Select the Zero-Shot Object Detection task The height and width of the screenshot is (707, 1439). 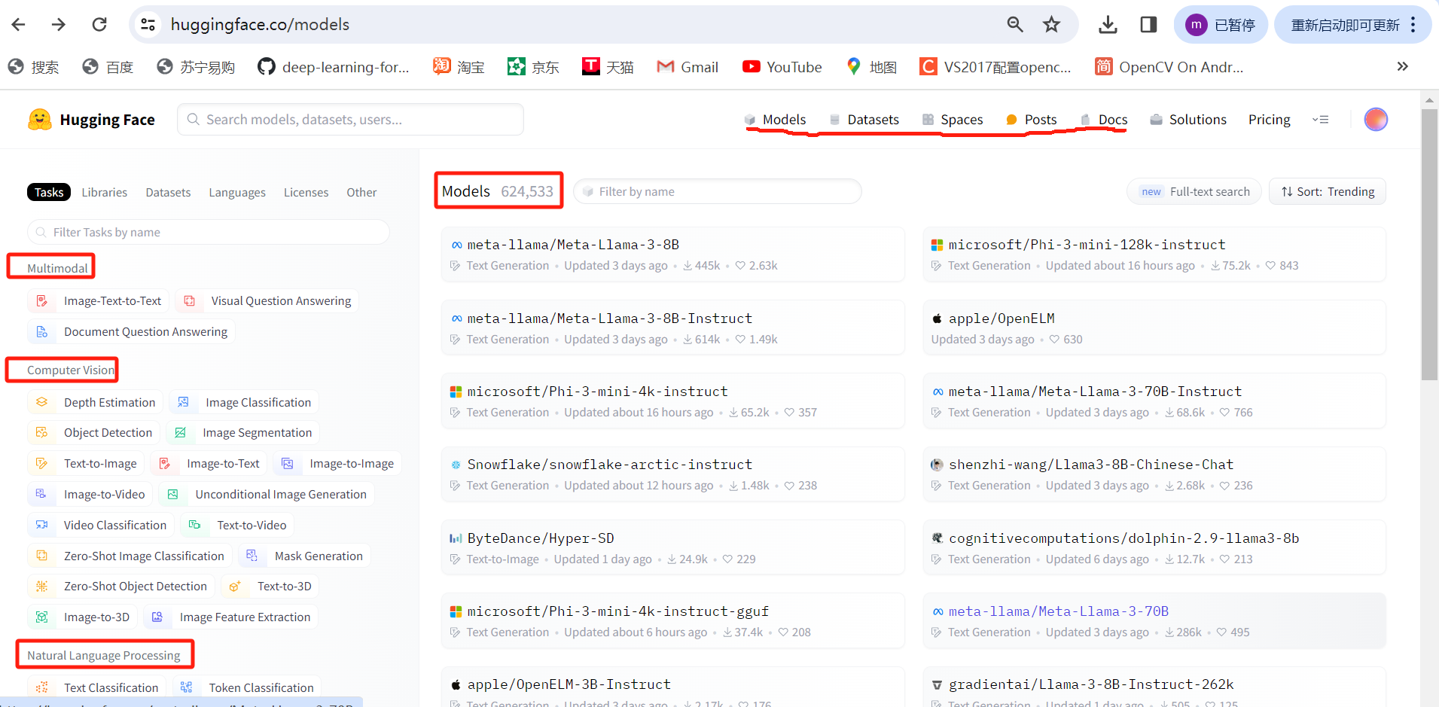click(x=121, y=586)
